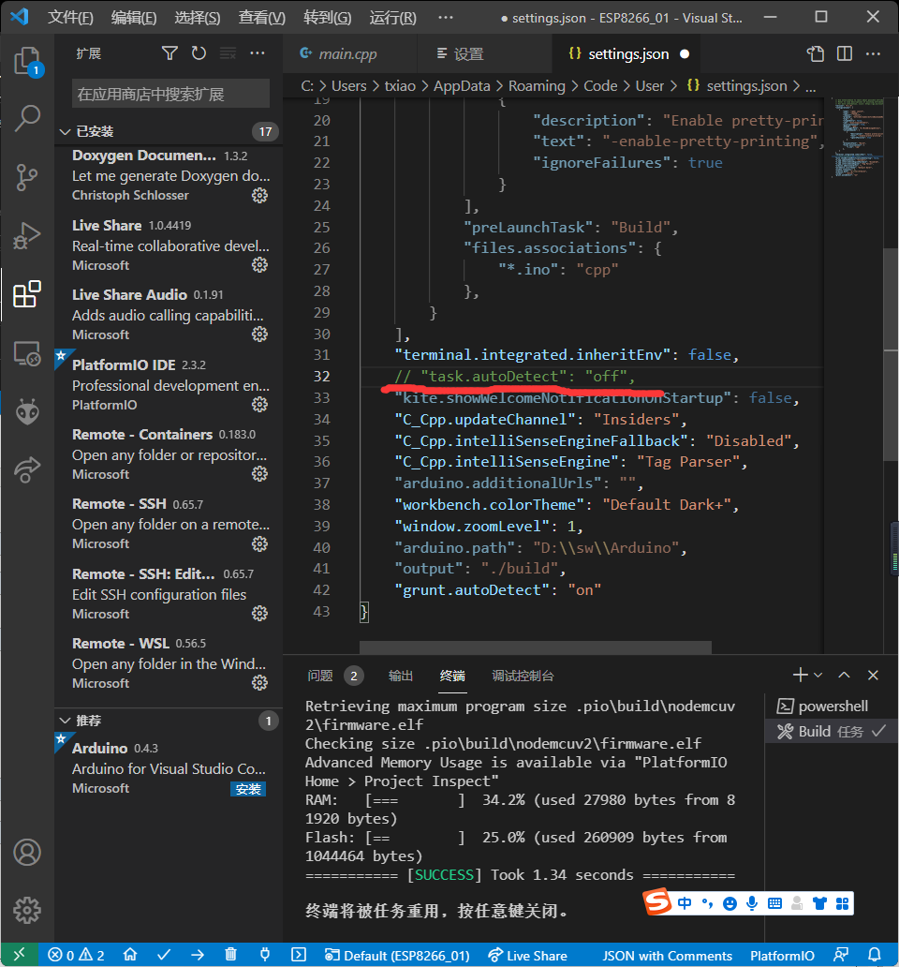The width and height of the screenshot is (899, 967).
Task: Open the Explorer view in activity bar
Action: coord(27,62)
